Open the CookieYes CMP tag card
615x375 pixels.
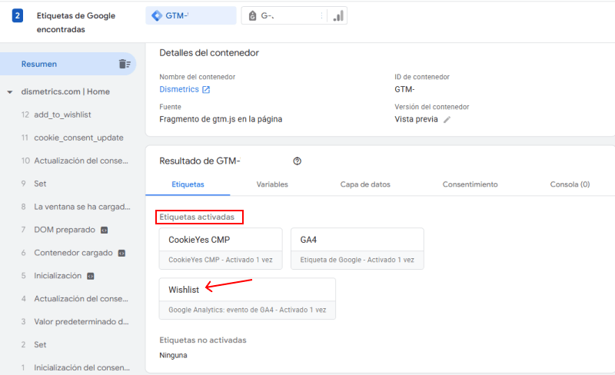click(x=221, y=249)
